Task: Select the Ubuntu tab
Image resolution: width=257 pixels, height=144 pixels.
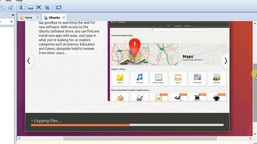Action: click(54, 18)
